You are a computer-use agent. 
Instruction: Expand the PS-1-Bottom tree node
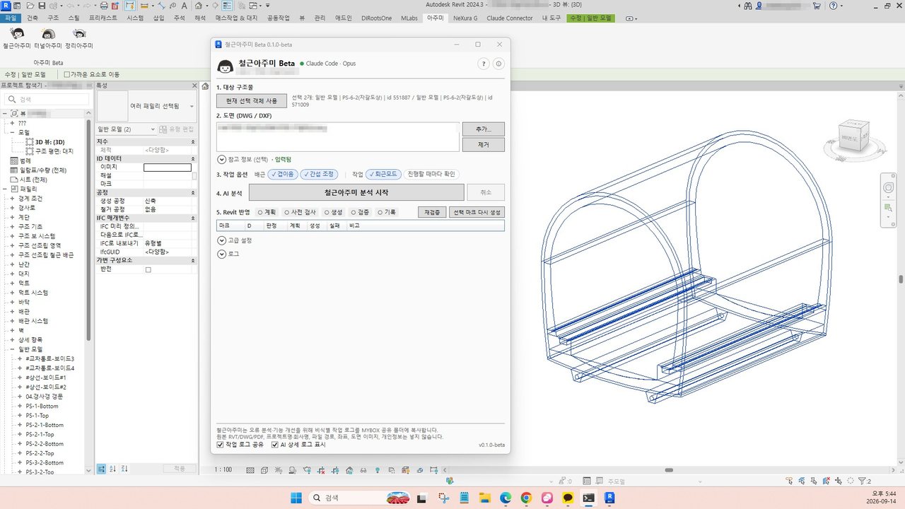point(21,406)
